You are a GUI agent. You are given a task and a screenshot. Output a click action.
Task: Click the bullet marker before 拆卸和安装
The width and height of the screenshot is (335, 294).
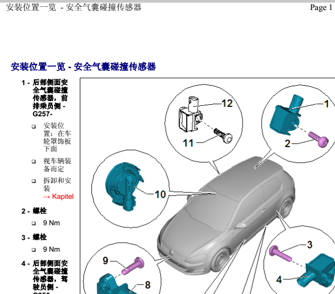(x=34, y=181)
